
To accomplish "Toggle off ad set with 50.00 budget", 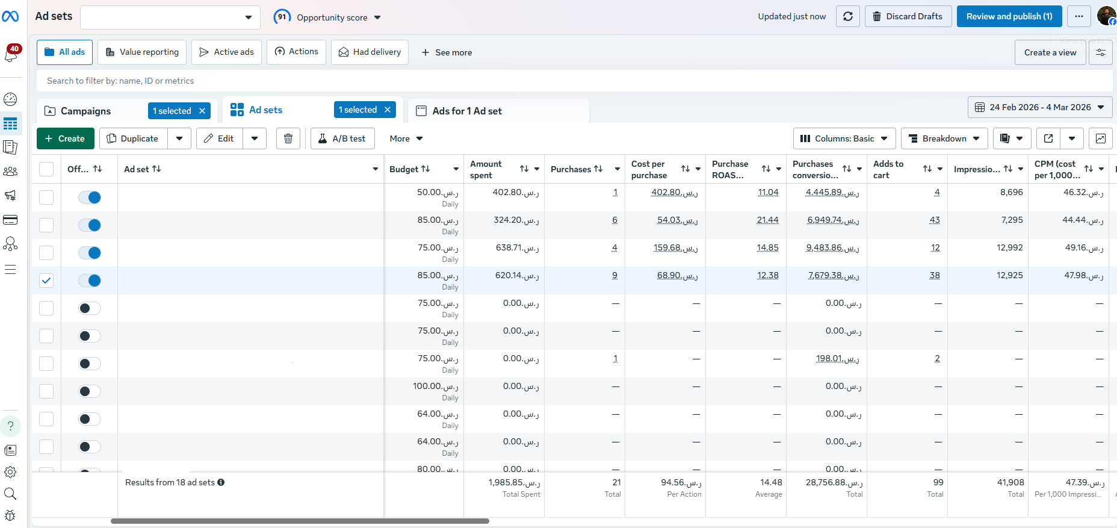I will [90, 197].
